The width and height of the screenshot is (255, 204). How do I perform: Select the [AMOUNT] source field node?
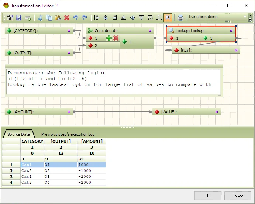pos(39,112)
